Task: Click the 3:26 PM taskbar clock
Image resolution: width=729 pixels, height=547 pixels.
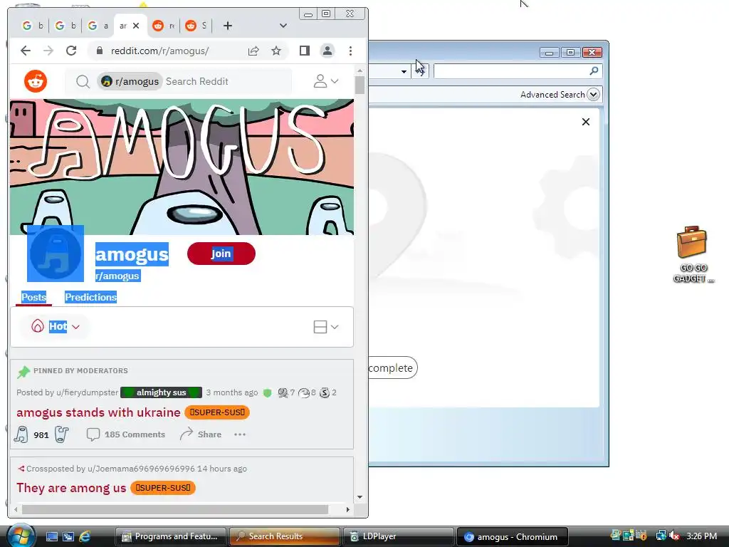Action: click(x=701, y=536)
